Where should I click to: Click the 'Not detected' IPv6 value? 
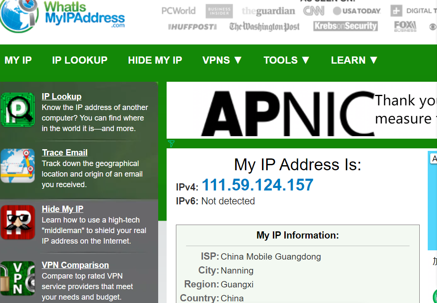[228, 201]
